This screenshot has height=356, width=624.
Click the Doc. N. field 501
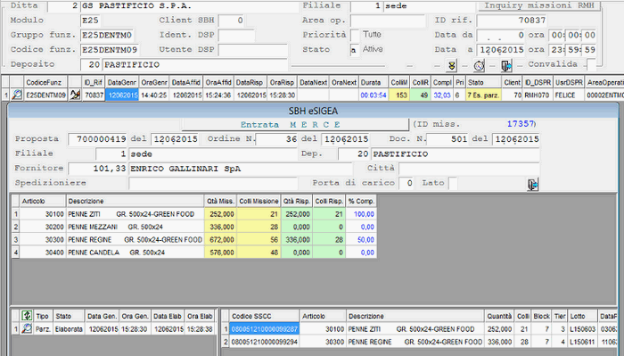[x=447, y=139]
